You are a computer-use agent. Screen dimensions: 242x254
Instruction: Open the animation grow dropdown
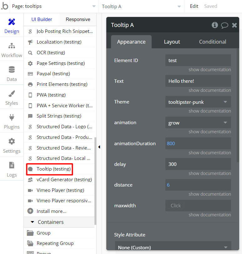198,123
